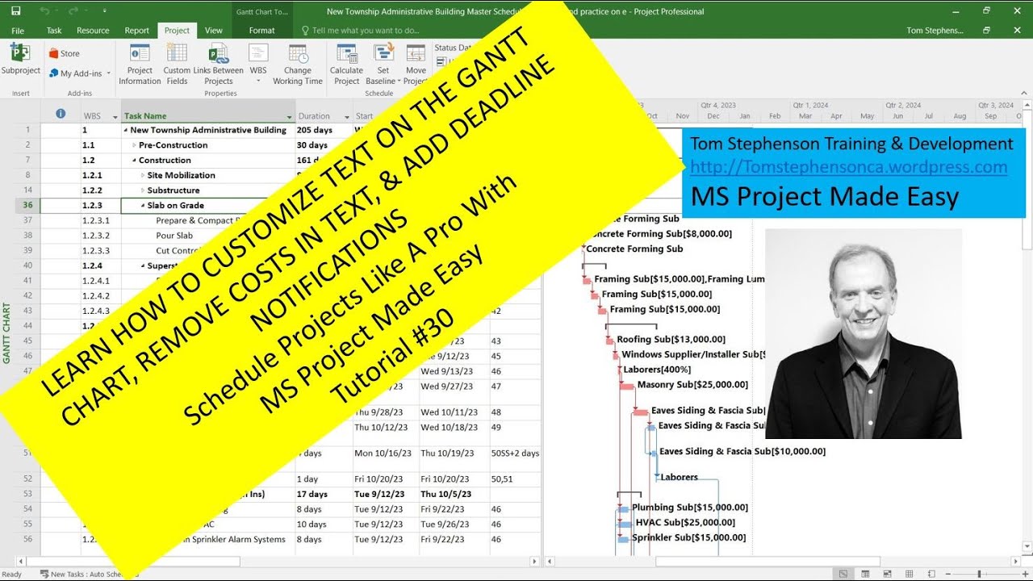The image size is (1033, 581).
Task: Select row number 36 header
Action: pos(27,206)
